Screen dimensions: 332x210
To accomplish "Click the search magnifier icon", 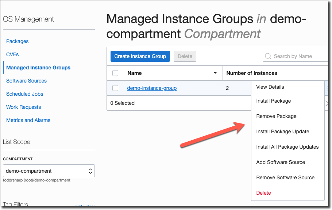I will [x=269, y=56].
